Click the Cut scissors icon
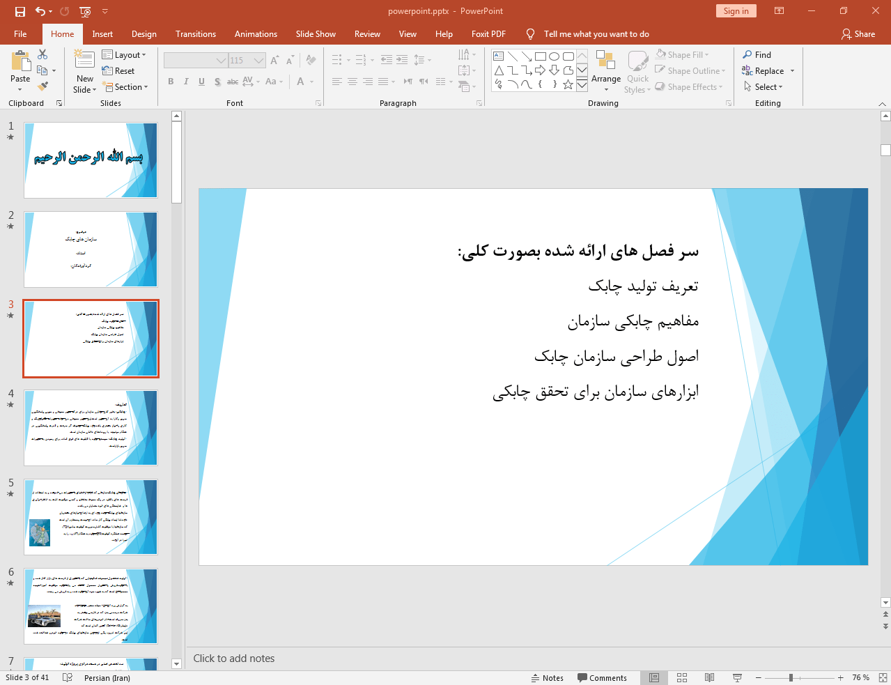 pyautogui.click(x=42, y=54)
